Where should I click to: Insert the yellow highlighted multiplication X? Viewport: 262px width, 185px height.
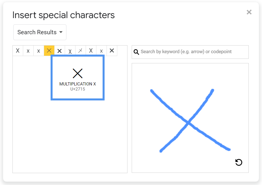[49, 51]
